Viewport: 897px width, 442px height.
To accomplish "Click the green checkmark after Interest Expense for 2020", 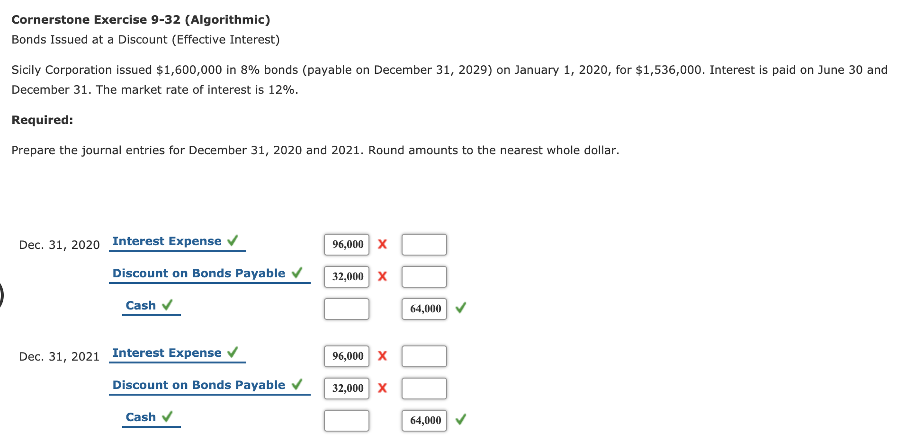I will [233, 240].
